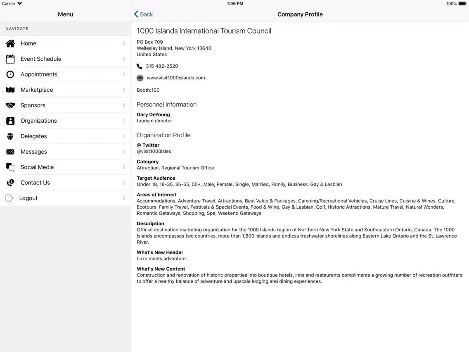Open the Appointments chevron arrow
Image resolution: width=469 pixels, height=352 pixels.
[x=123, y=74]
